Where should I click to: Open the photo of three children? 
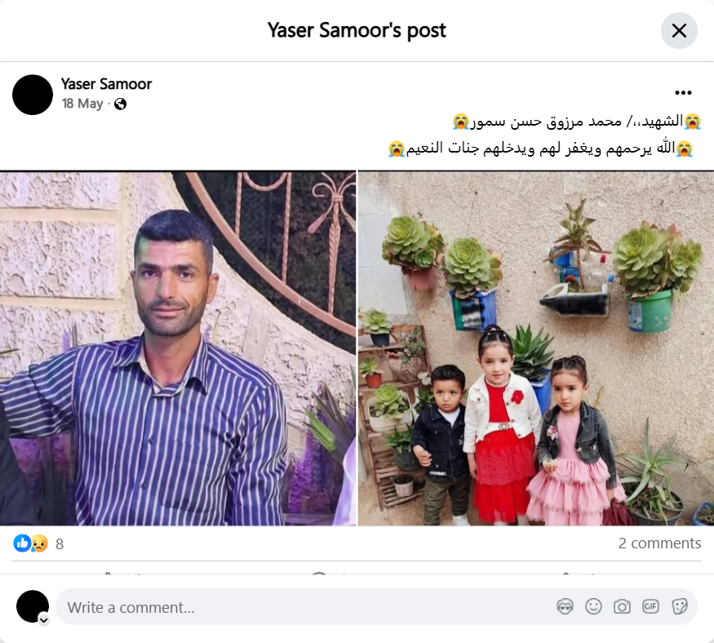536,348
